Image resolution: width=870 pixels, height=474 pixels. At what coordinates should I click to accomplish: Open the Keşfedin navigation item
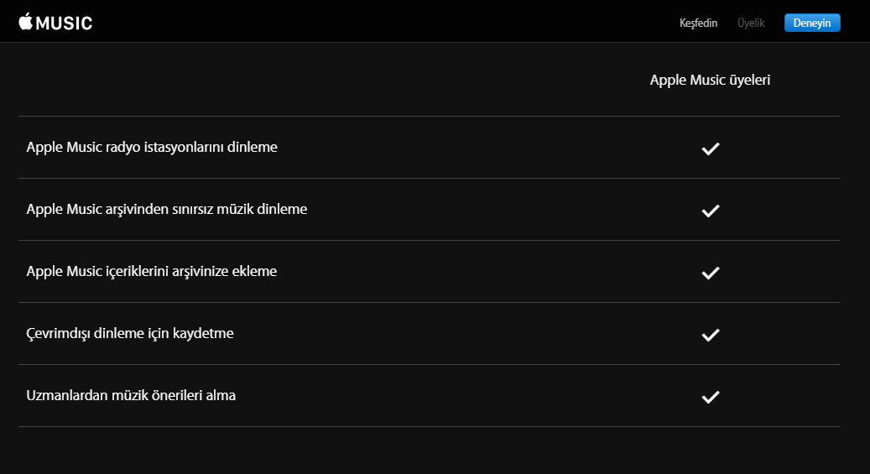tap(698, 23)
